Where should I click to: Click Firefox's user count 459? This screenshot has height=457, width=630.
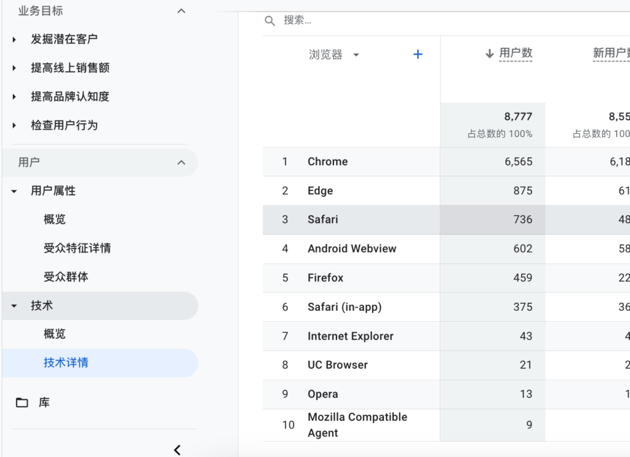(x=523, y=278)
